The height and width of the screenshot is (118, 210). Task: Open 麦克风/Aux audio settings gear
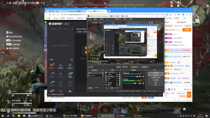(x=143, y=77)
